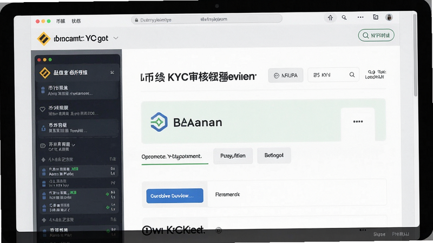This screenshot has width=433, height=243.
Task: Click the page vertical scrollbar
Action: tap(415, 55)
